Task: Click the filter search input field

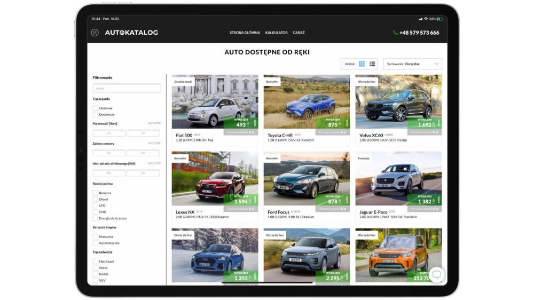Action: pos(127,88)
